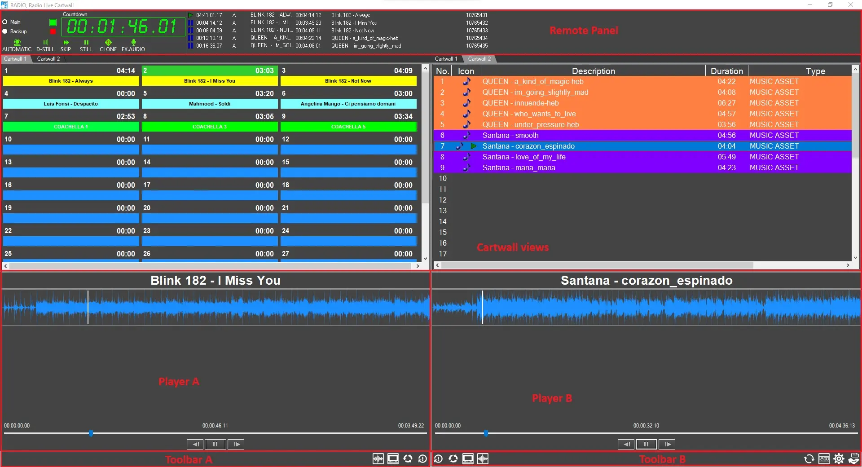This screenshot has width=862, height=467.
Task: Trigger the COACHELLA 3 cart button
Action: [210, 127]
